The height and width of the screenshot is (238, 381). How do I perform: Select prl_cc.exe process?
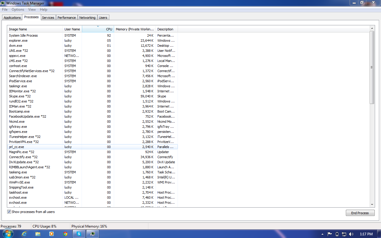(x=92, y=147)
